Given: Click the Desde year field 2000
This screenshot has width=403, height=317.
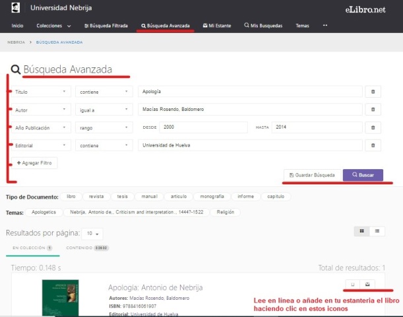Looking at the screenshot, I should tap(203, 127).
